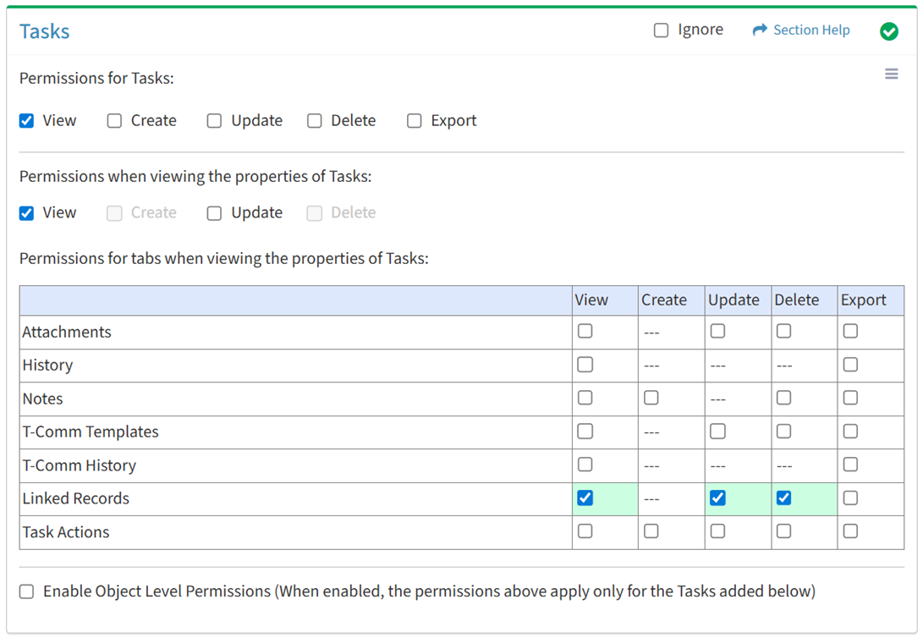
Task: Enable Create for Task Actions
Action: (x=651, y=531)
